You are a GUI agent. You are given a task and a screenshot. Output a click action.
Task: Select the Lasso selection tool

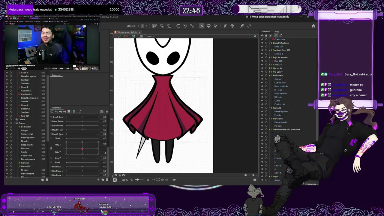coord(209,26)
